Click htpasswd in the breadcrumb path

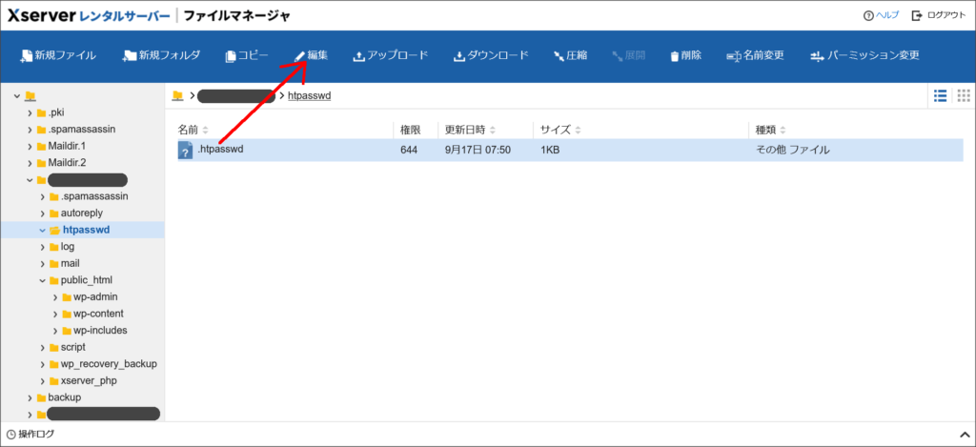[x=310, y=96]
